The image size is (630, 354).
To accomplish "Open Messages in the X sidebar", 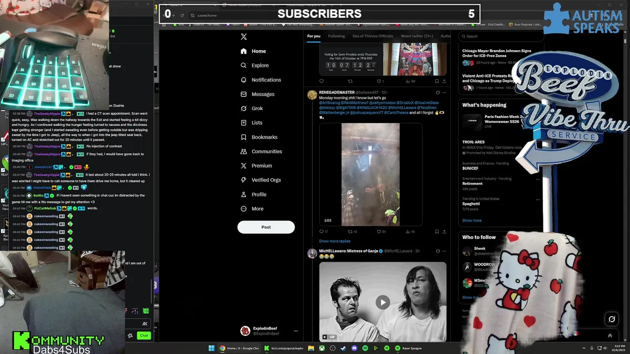I will click(257, 94).
